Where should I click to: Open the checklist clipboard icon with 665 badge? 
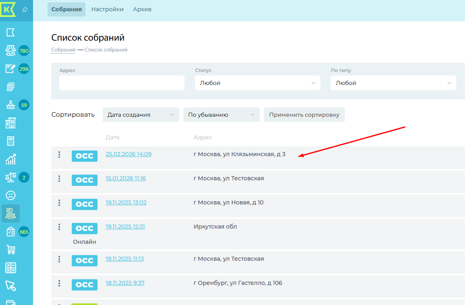(x=10, y=232)
